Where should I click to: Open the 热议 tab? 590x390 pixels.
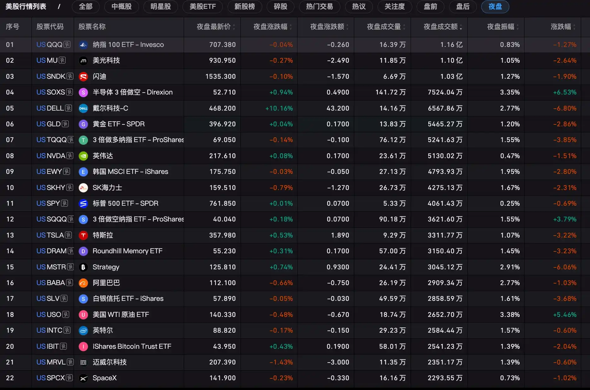359,7
